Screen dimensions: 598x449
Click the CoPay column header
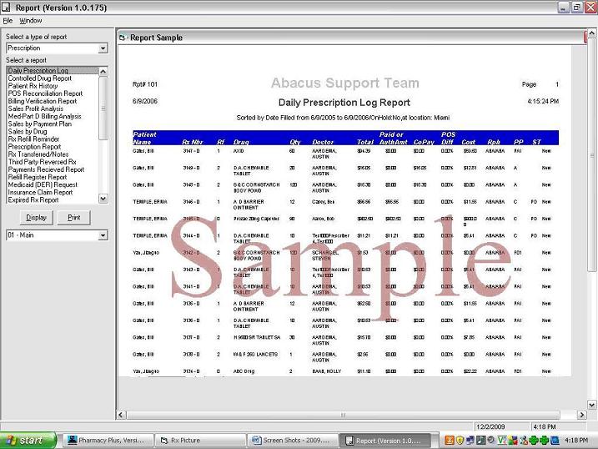(424, 142)
